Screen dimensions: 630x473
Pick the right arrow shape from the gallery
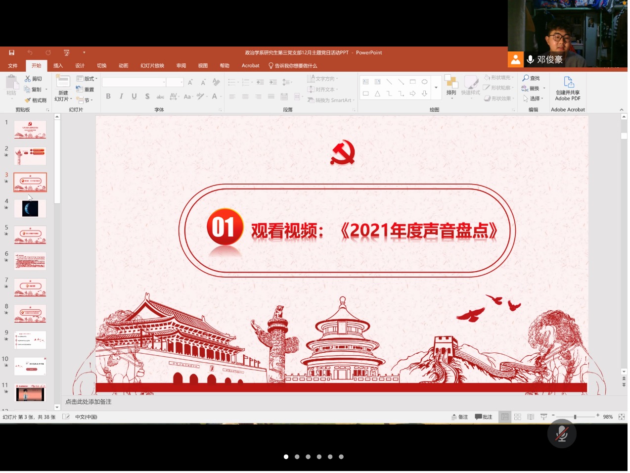click(x=412, y=94)
